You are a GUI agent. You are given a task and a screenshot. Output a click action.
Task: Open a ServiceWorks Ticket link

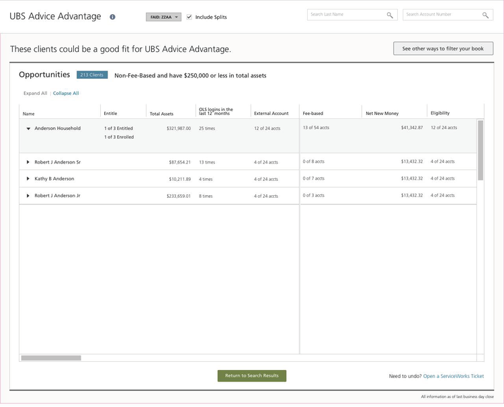pyautogui.click(x=453, y=376)
